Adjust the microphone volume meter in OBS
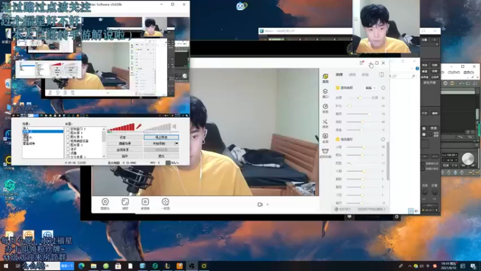 coord(121,127)
